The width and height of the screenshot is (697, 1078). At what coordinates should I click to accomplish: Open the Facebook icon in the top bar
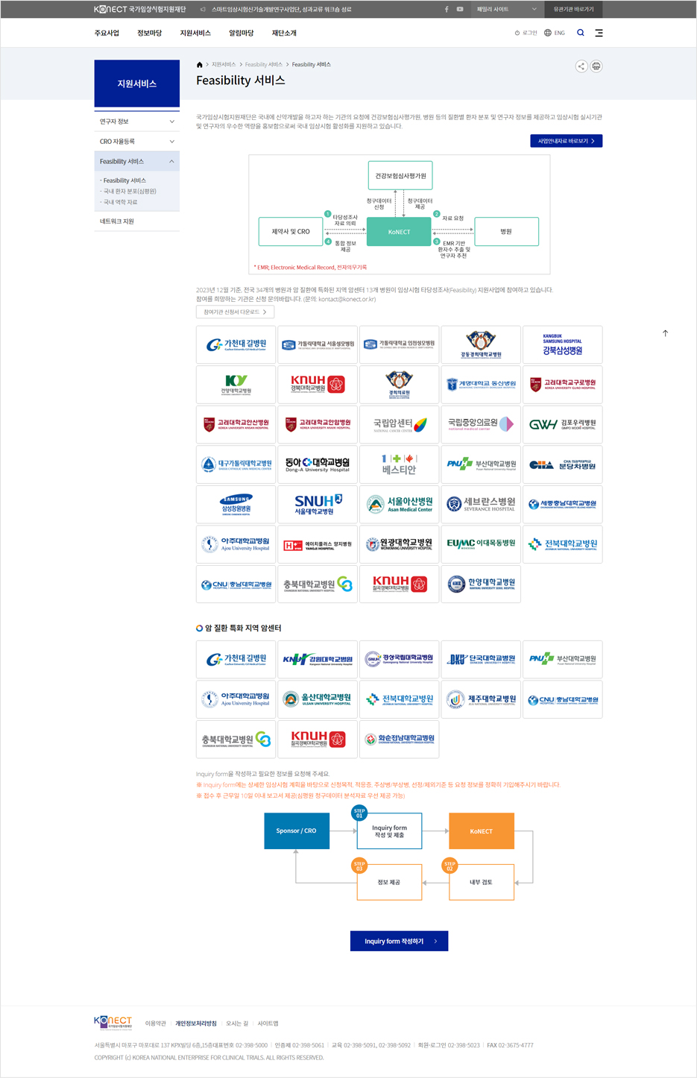pos(447,10)
